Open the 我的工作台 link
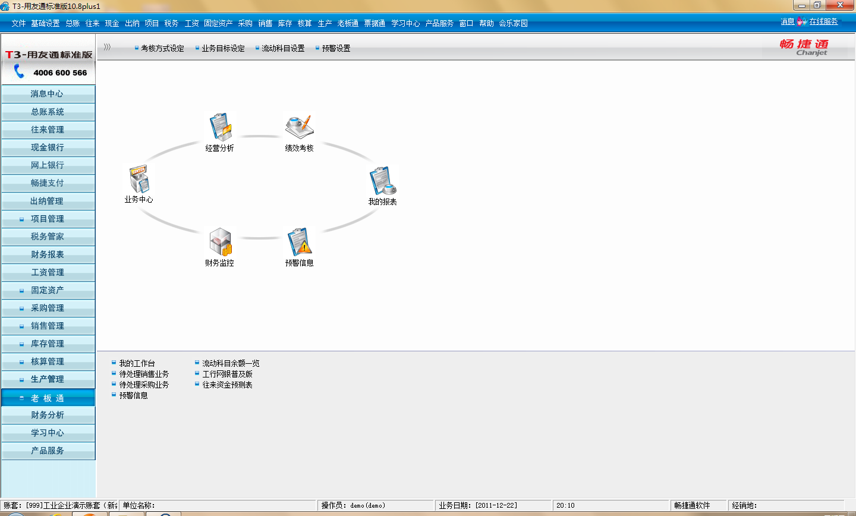 tap(137, 363)
